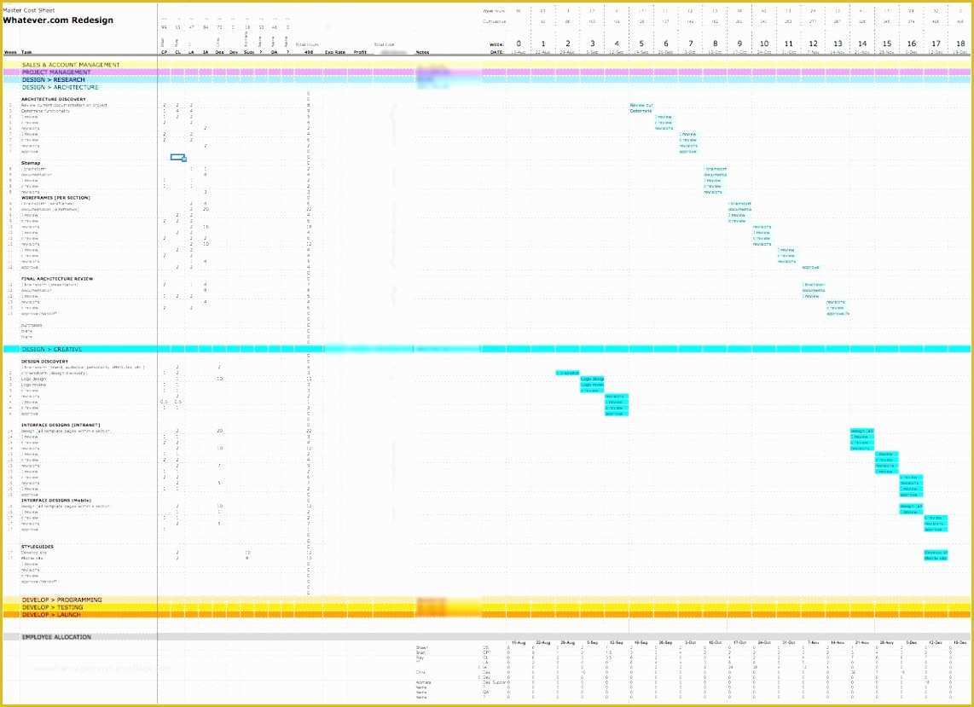This screenshot has width=974, height=707.
Task: Click the 'INTERFACE DESIGNS (INTRANET)' subheading
Action: coord(61,425)
